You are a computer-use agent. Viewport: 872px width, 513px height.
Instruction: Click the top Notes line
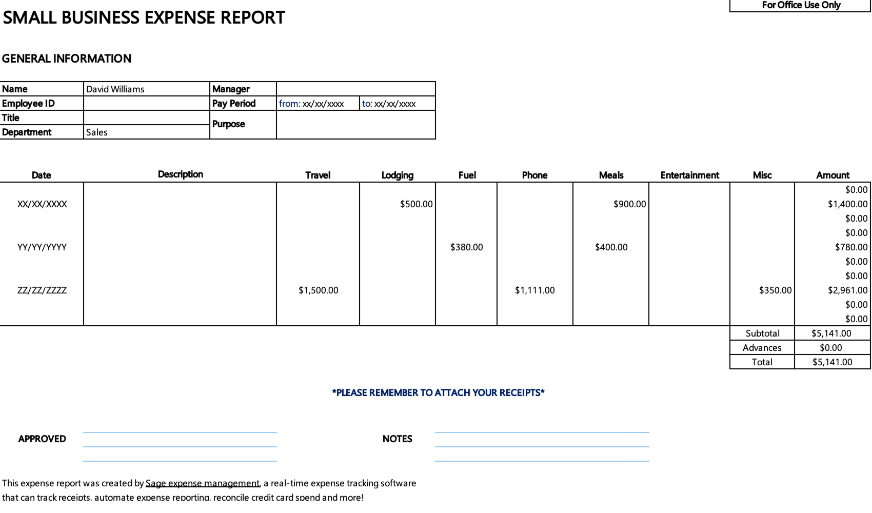(541, 432)
